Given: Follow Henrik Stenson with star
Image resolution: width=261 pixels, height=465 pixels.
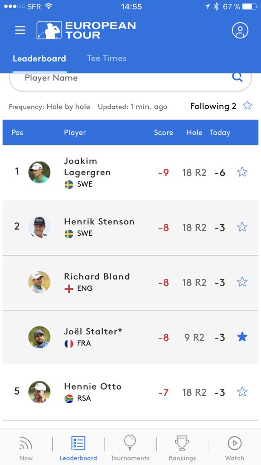Looking at the screenshot, I should (x=242, y=227).
